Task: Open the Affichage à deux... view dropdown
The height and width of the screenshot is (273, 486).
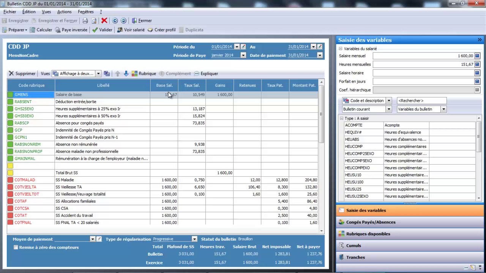Action: click(98, 74)
